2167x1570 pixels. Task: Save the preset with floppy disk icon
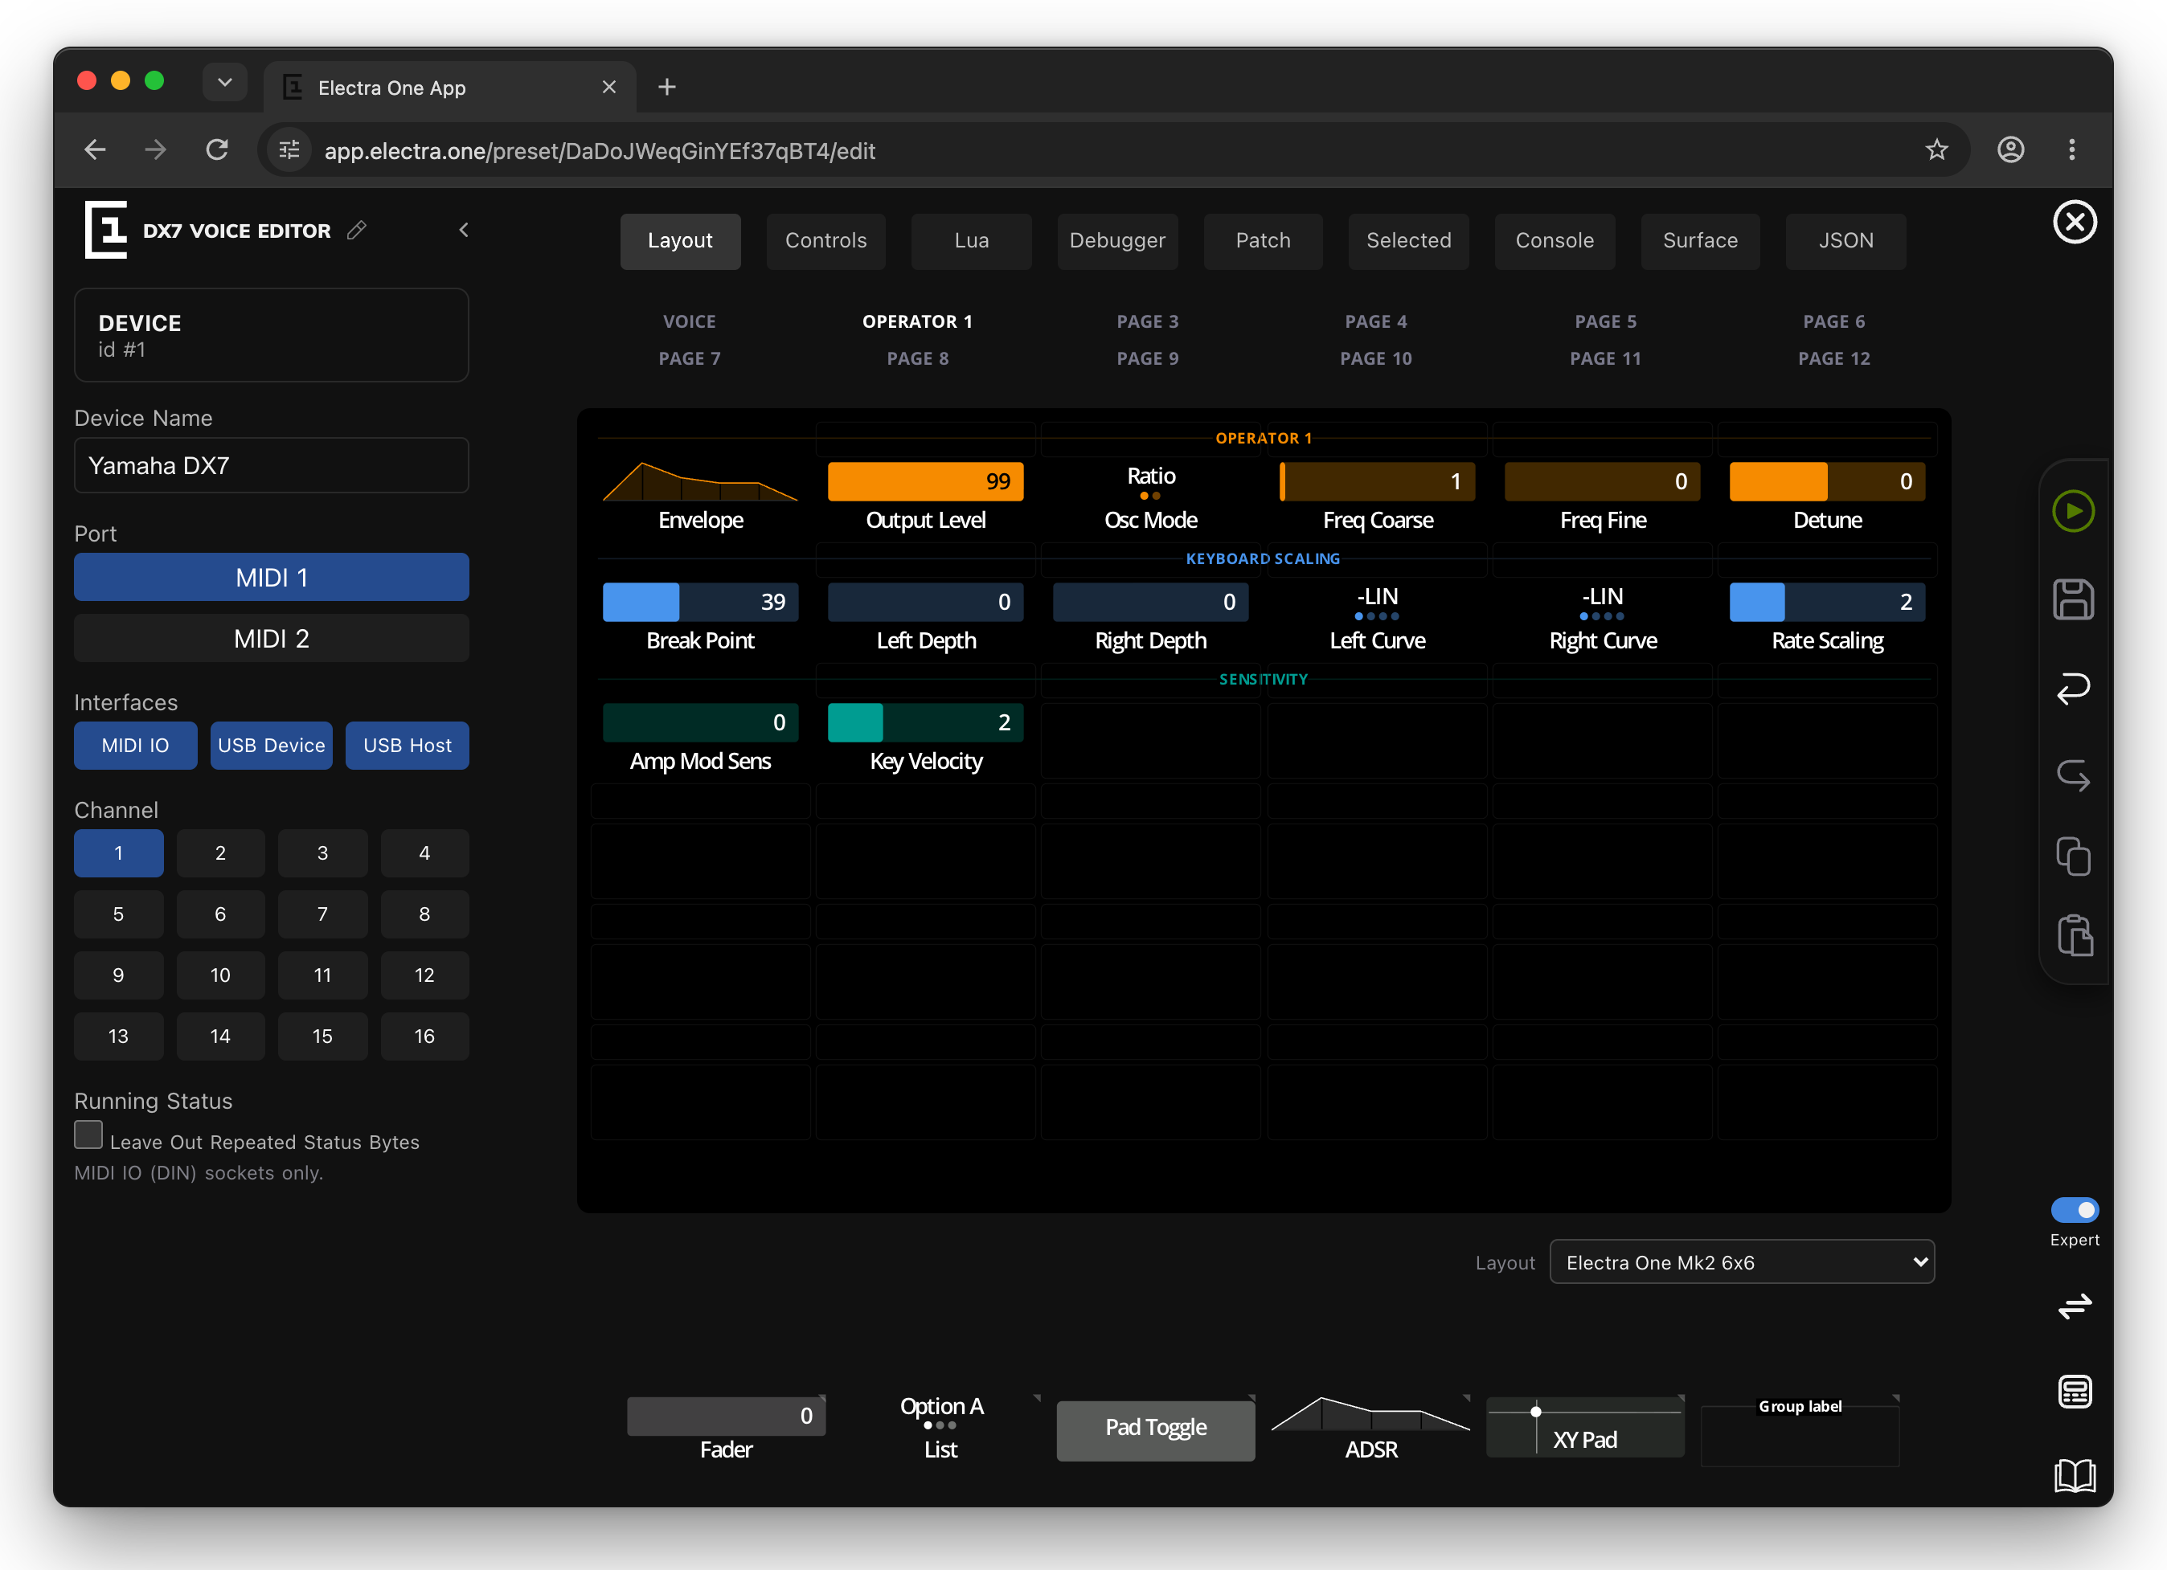click(2072, 599)
